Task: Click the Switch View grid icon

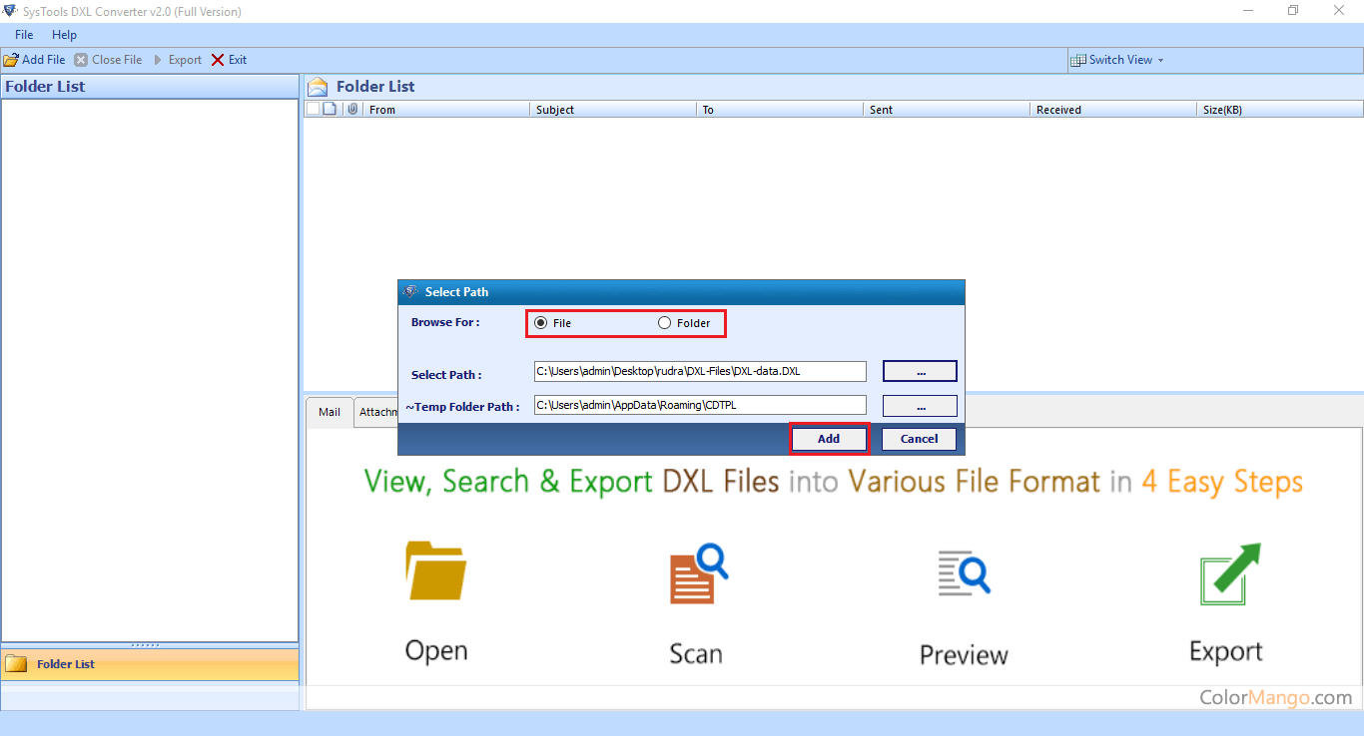Action: 1077,60
